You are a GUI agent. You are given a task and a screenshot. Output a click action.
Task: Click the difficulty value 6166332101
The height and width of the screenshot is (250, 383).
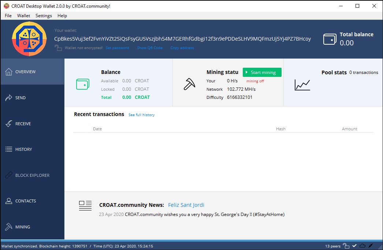pos(239,97)
